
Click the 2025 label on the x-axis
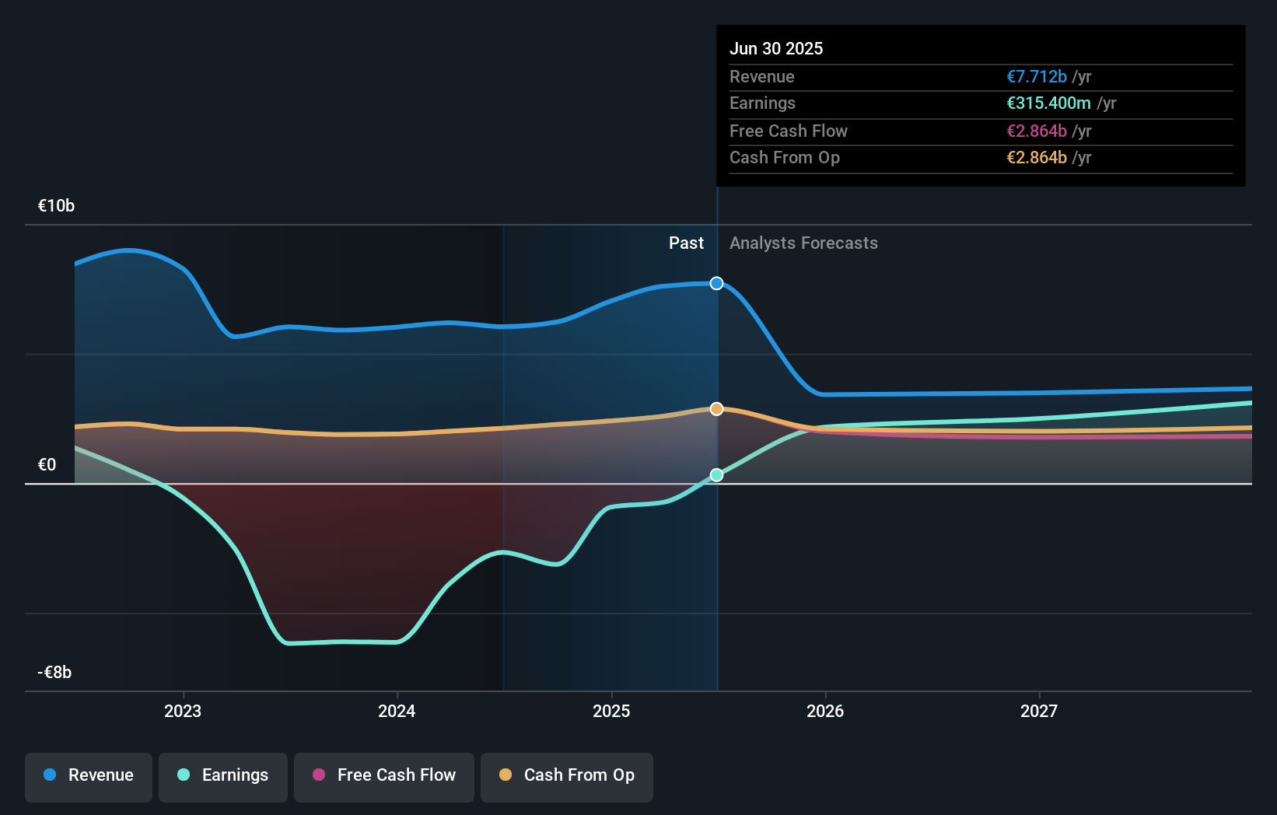pyautogui.click(x=611, y=710)
